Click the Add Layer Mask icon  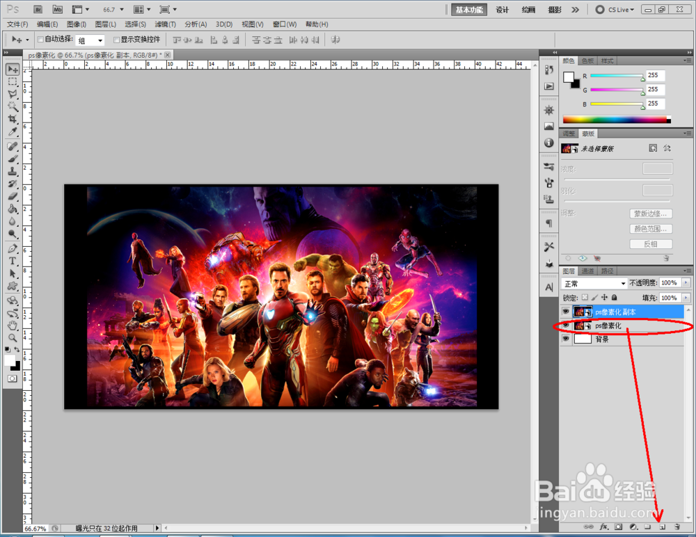[618, 527]
